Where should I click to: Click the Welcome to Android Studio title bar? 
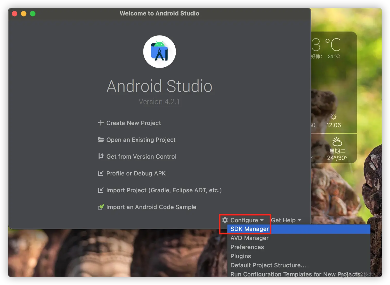click(159, 13)
